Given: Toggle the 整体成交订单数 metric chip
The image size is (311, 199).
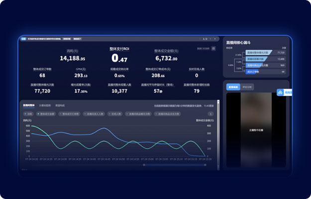Looking at the screenshot, I should point(70,114).
